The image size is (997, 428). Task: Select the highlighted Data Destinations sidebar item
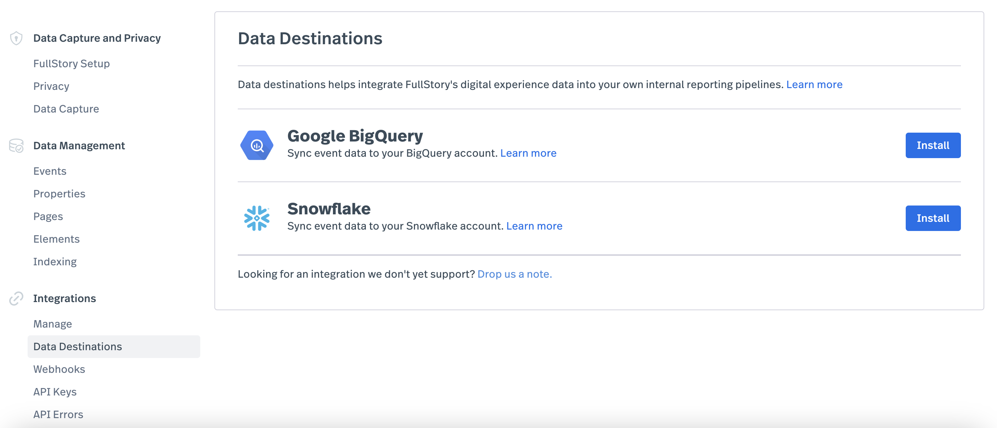[x=114, y=346]
